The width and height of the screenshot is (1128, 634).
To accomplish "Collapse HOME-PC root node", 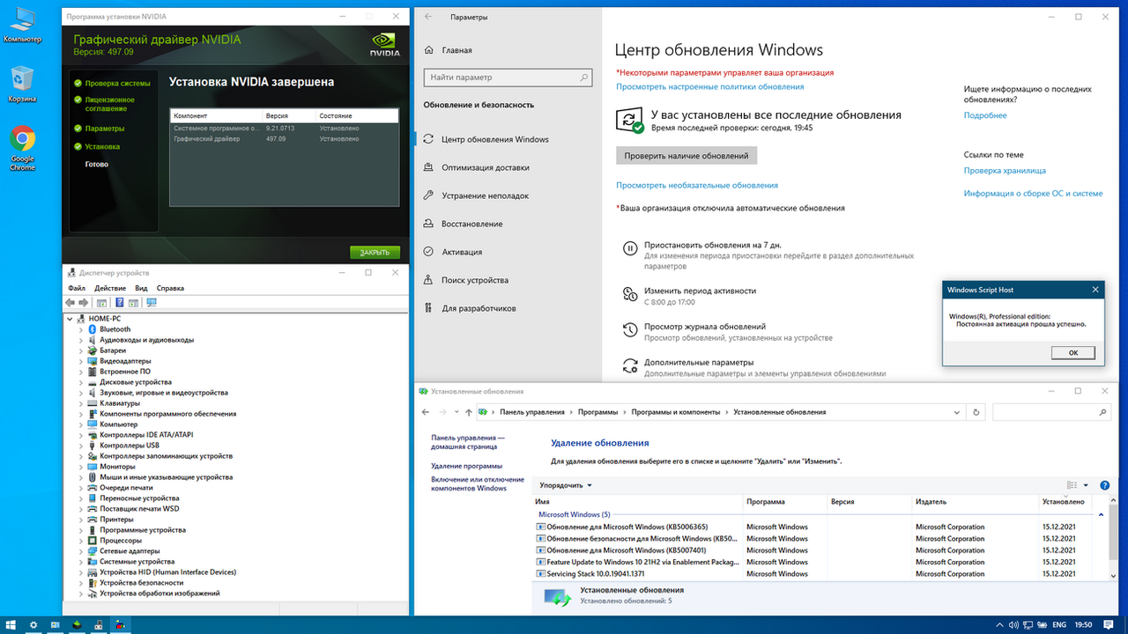I will point(70,319).
